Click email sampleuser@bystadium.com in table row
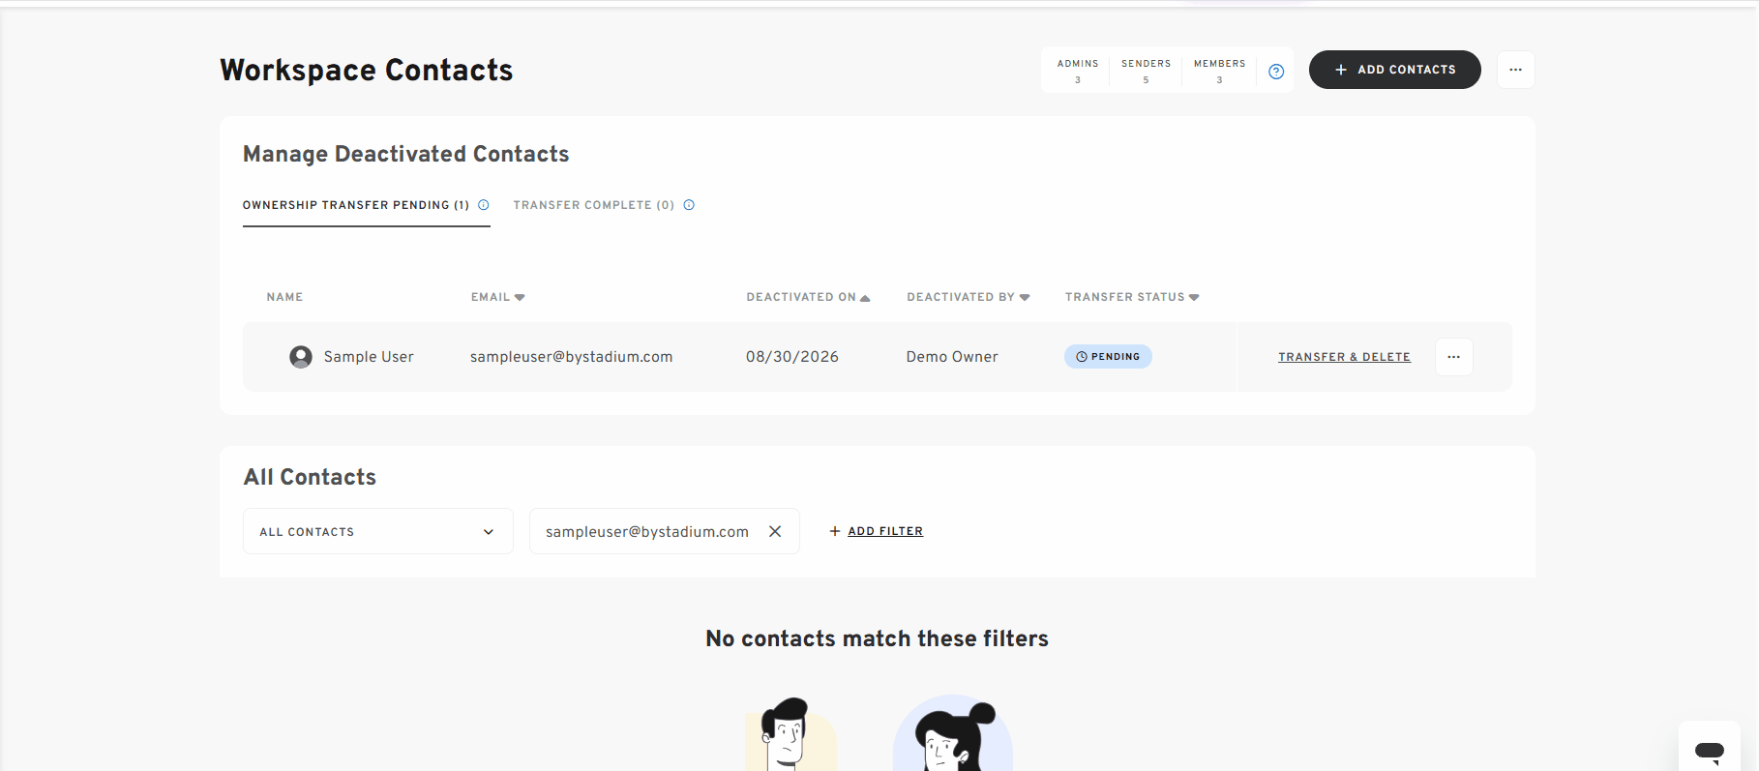The image size is (1759, 771). point(571,357)
